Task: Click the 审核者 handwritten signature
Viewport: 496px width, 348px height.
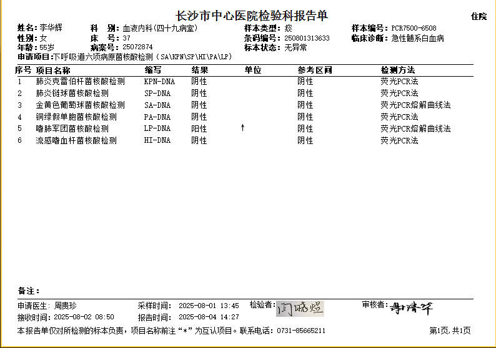Action: [411, 307]
